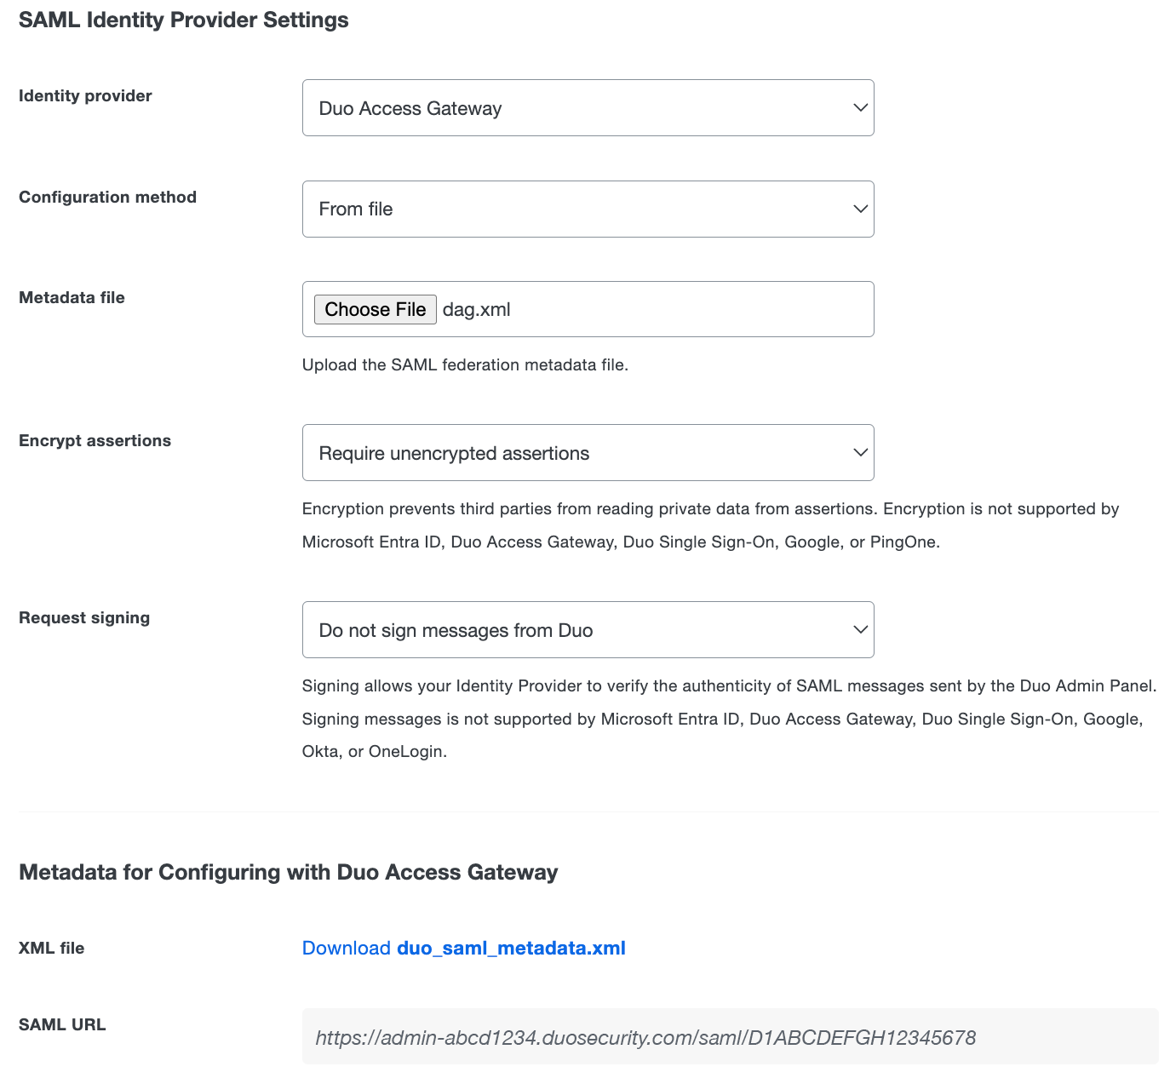Image resolution: width=1170 pixels, height=1078 pixels.
Task: Download the duo_saml_metadata.xml file
Action: [x=511, y=948]
